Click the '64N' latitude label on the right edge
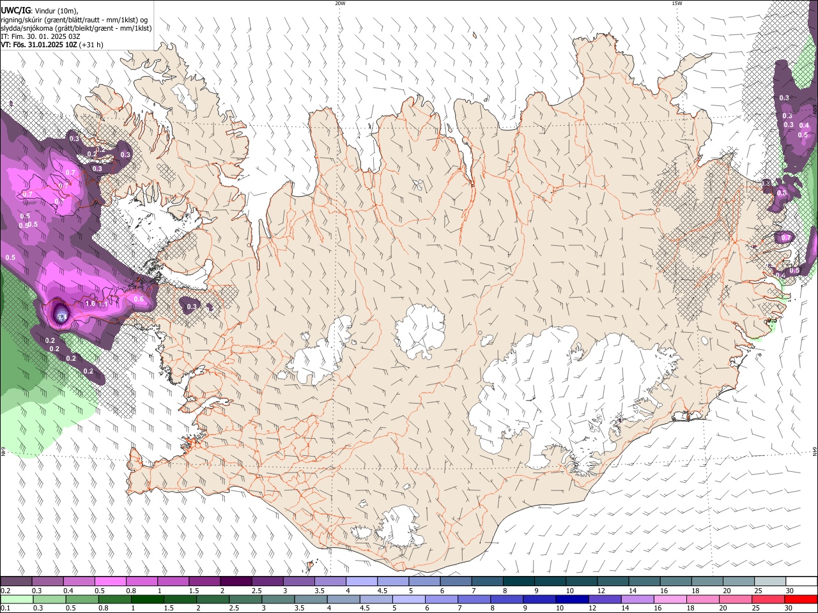818x613 pixels. [815, 451]
